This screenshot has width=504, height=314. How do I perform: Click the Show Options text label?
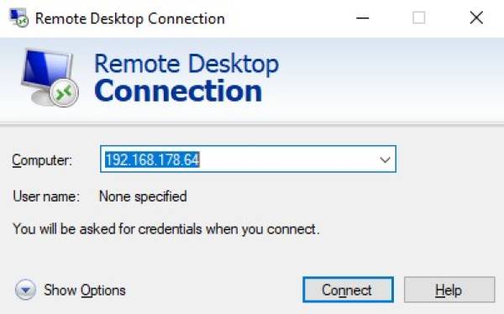tap(85, 290)
